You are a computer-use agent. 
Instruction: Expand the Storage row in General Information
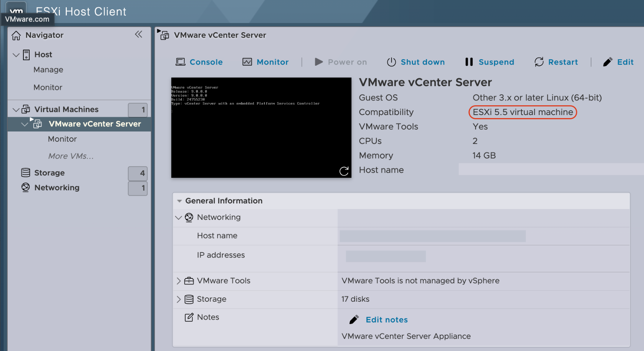[x=179, y=299]
